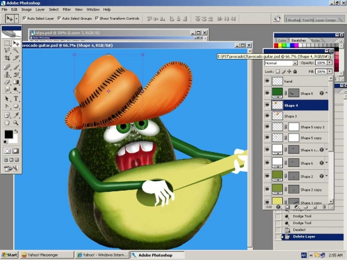Select the Slice tool
The image size is (347, 260).
[x=16, y=58]
